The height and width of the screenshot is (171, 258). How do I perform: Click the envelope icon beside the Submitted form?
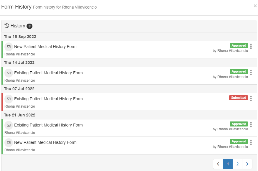(9, 99)
